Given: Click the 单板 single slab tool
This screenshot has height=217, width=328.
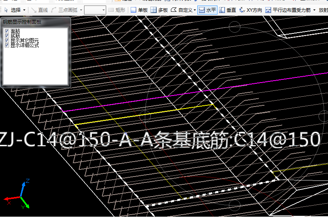Looking at the screenshot, I should click(x=139, y=10).
